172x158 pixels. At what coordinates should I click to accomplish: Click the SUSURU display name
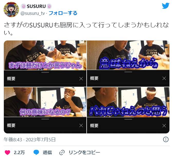click(x=36, y=6)
